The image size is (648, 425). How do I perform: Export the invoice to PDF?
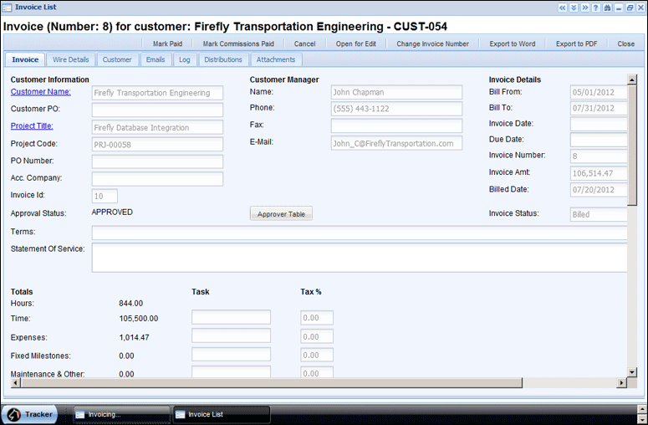[576, 44]
